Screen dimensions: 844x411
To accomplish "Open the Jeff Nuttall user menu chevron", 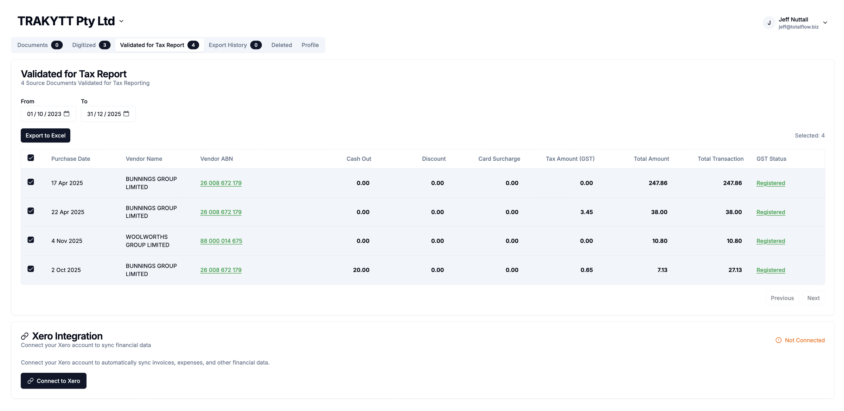I will (x=825, y=23).
